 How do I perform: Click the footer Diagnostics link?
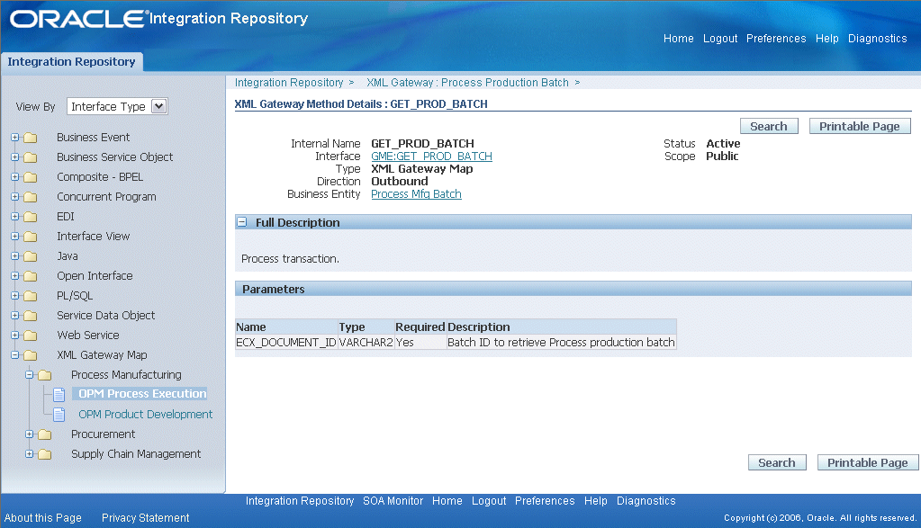646,501
